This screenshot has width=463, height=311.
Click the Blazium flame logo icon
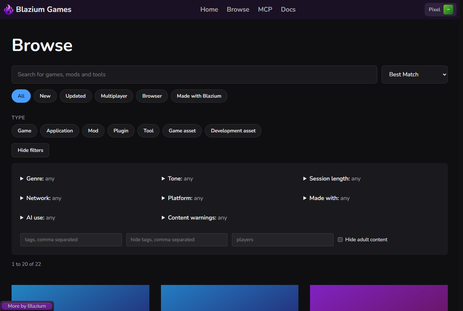(x=8, y=10)
